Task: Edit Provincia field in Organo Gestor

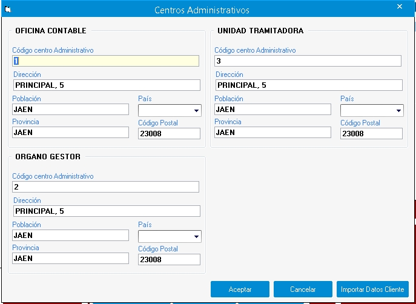Action: pyautogui.click(x=71, y=259)
